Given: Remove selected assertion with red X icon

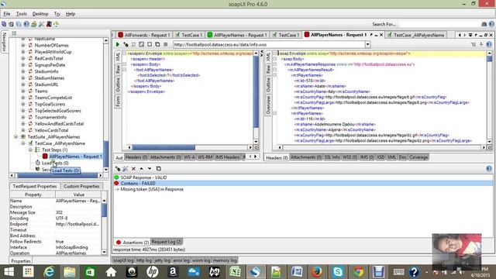Looking at the screenshot, I should click(133, 169).
